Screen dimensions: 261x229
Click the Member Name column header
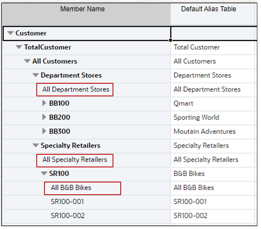(x=82, y=9)
